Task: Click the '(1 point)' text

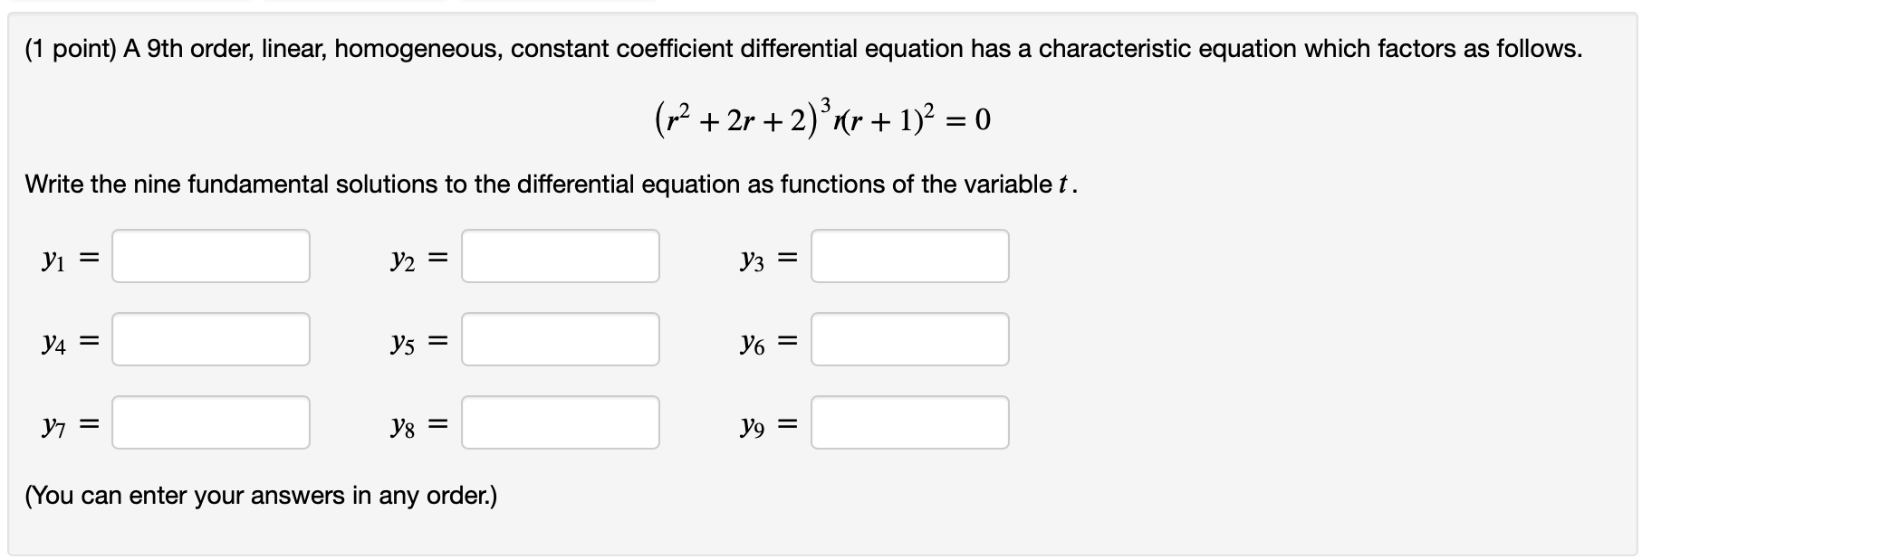Action: point(71,49)
